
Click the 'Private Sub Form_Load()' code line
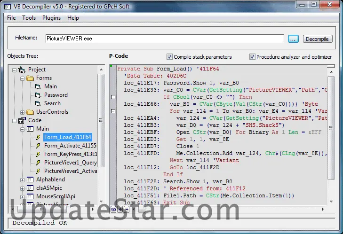pyautogui.click(x=168, y=69)
